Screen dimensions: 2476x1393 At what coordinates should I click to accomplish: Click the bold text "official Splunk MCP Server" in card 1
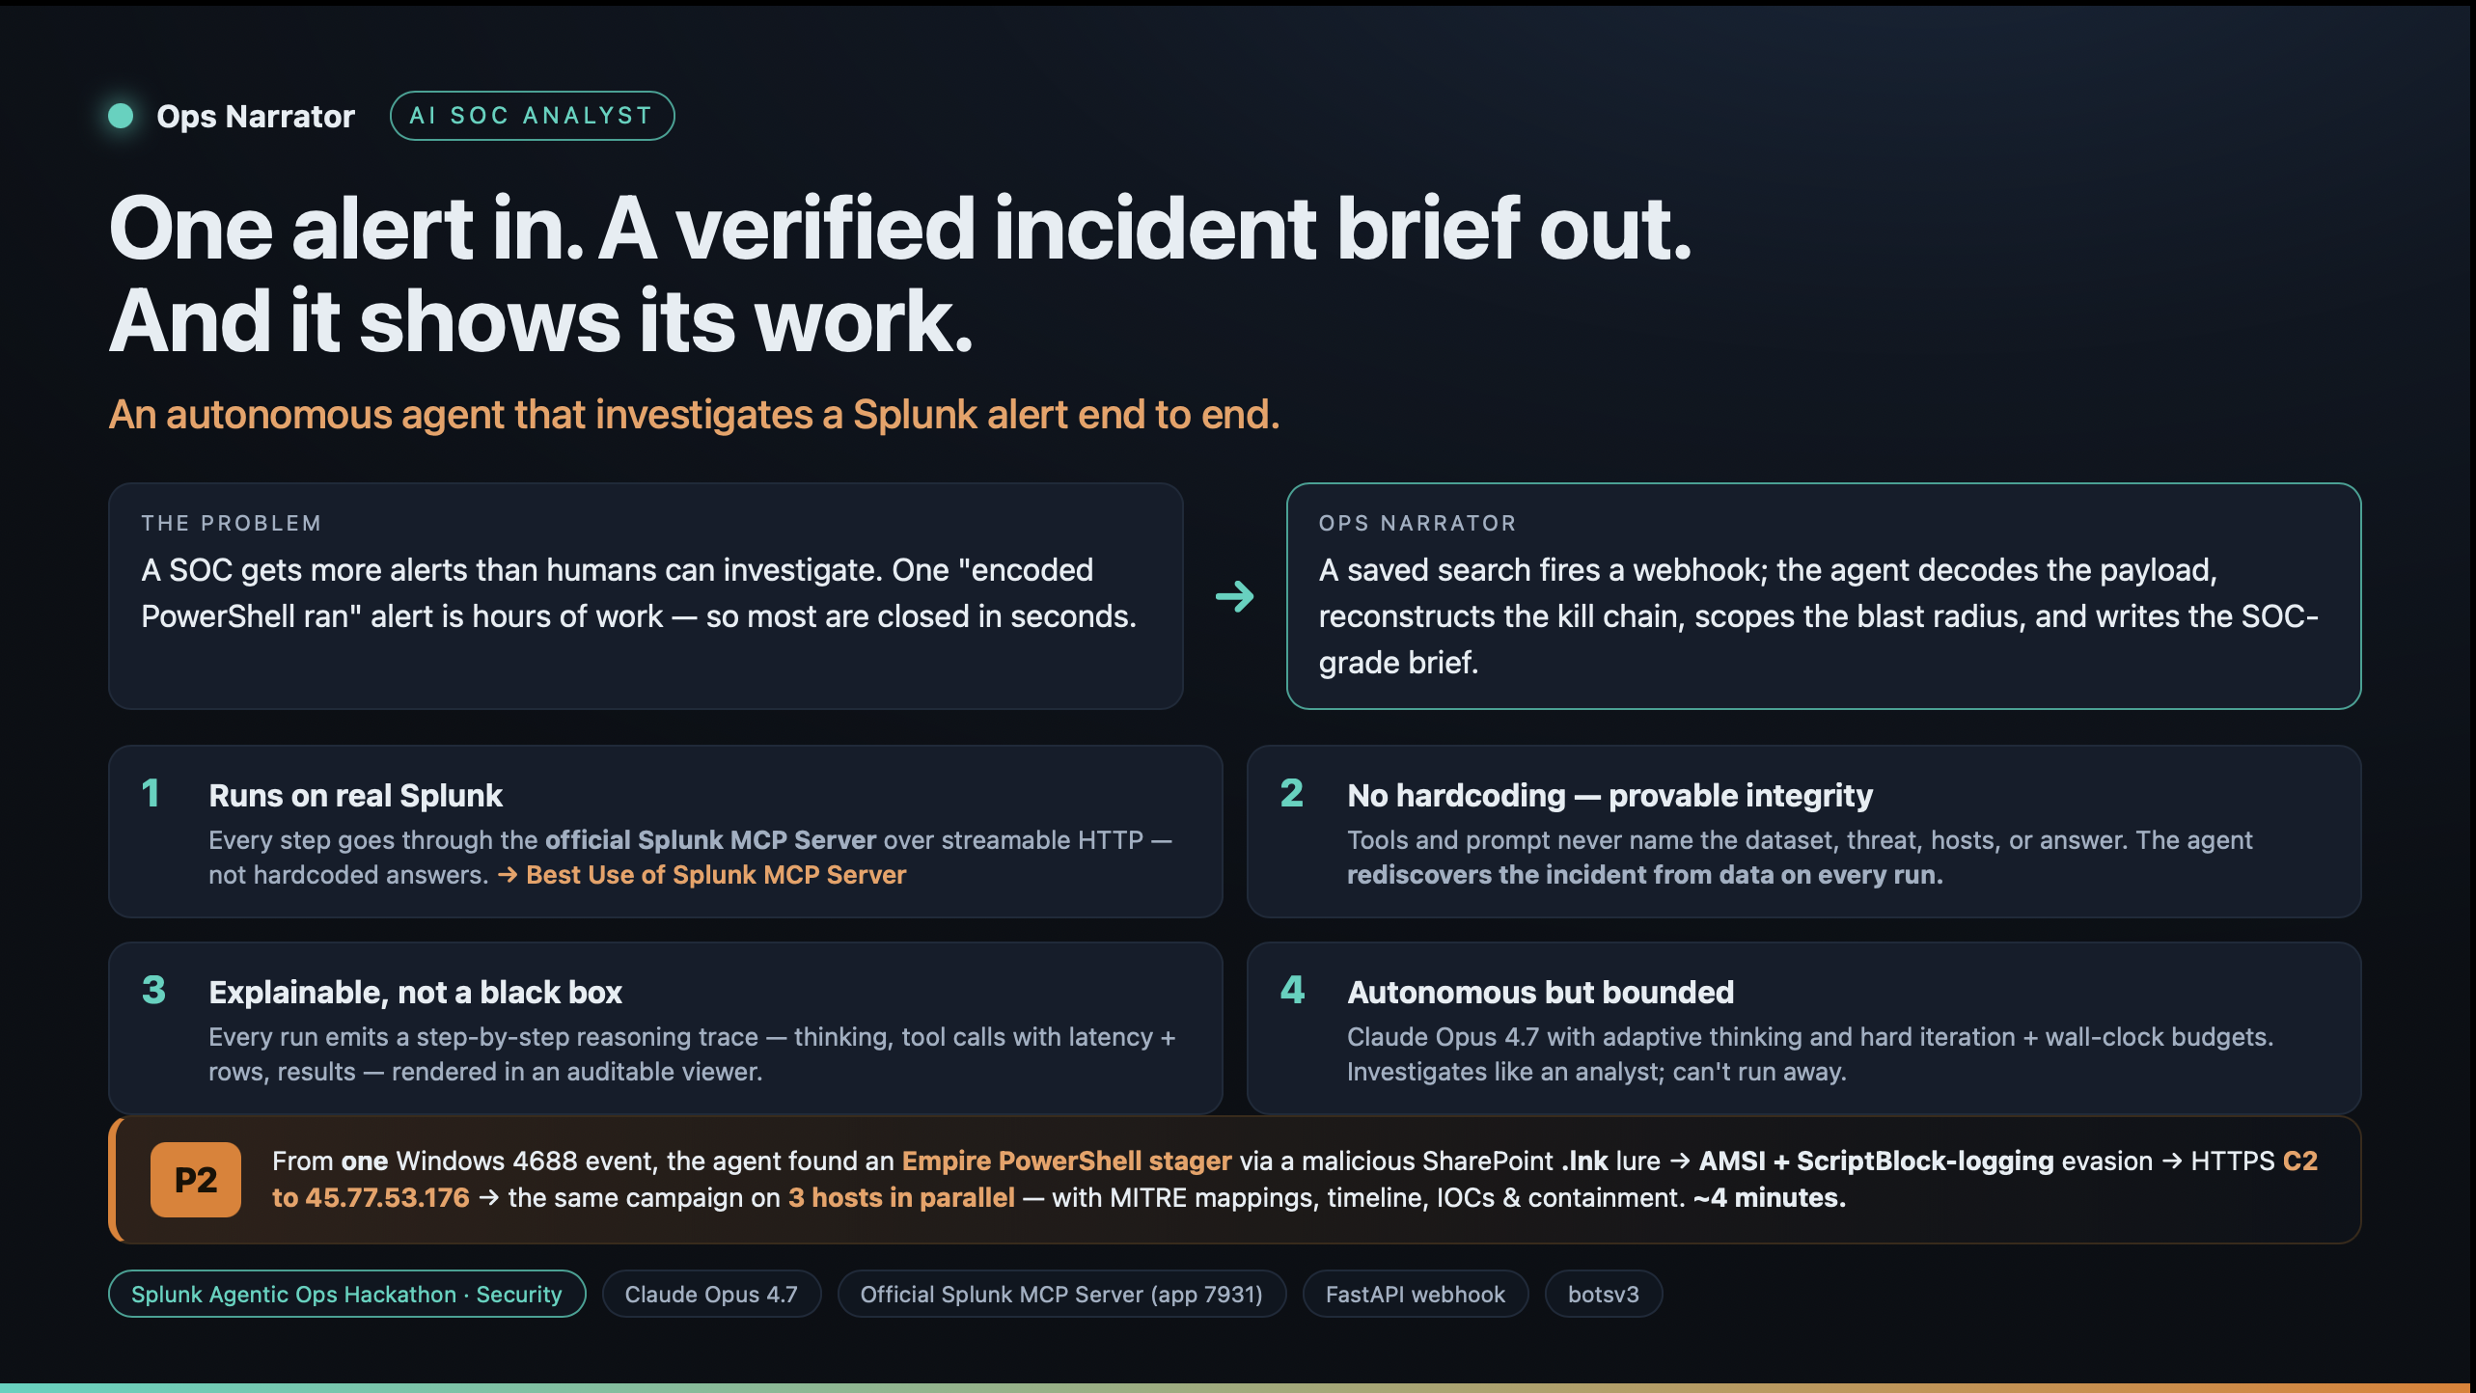[711, 840]
